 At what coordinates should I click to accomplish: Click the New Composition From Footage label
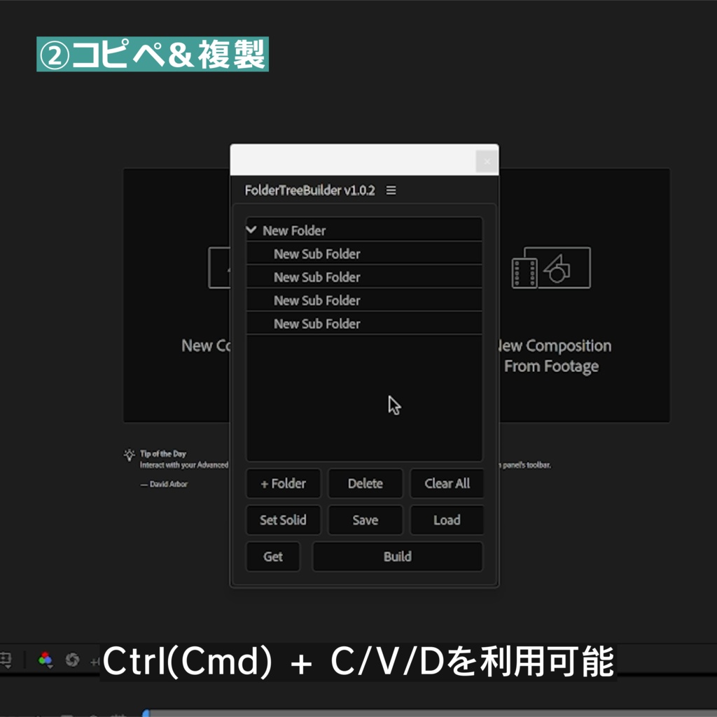tap(554, 356)
